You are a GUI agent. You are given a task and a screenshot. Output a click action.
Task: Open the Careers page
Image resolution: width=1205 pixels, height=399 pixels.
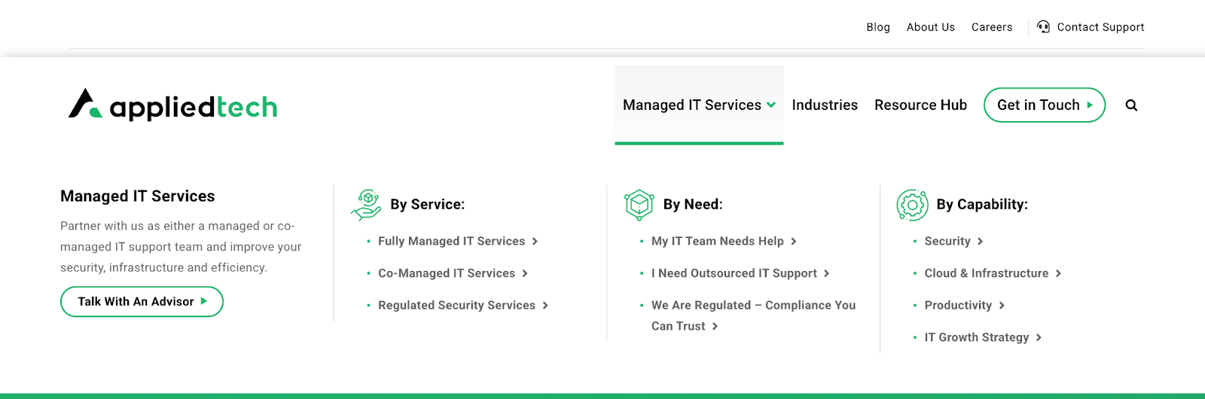pos(992,27)
